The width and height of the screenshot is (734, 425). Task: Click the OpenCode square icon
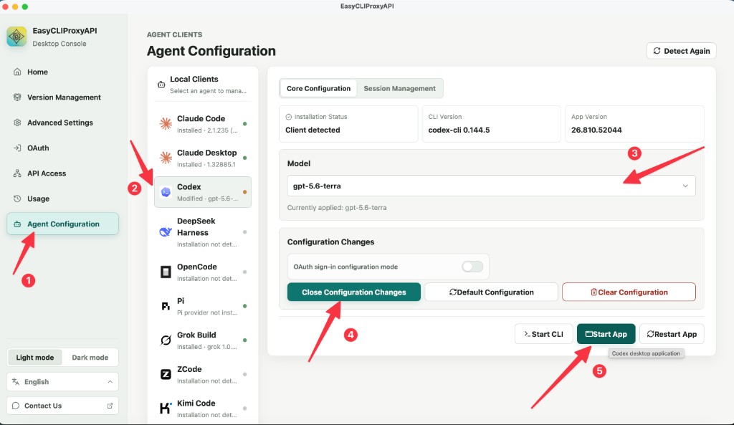tap(166, 272)
